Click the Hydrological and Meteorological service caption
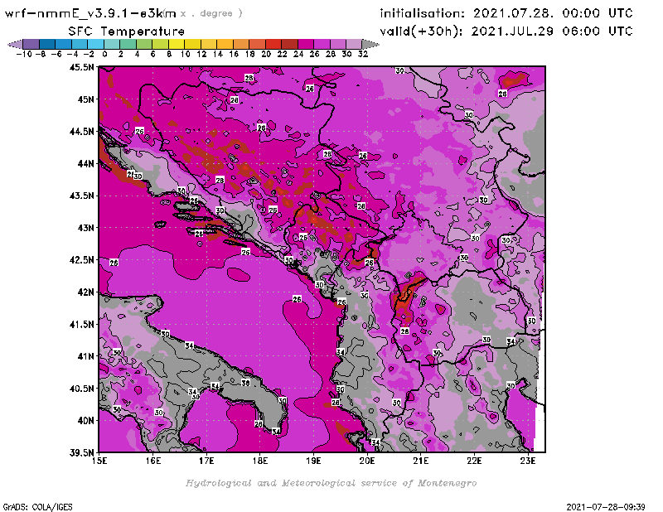This screenshot has height=512, width=663. coord(331,482)
